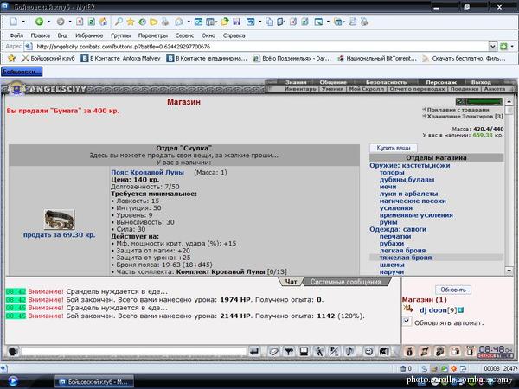
Task: Click the red Stop page icon
Action: click(80, 22)
